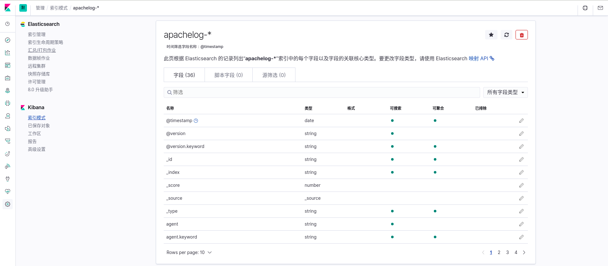Open the help globe icon

585,8
